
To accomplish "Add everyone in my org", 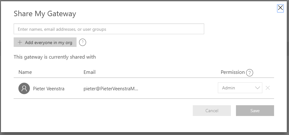I will 45,42.
